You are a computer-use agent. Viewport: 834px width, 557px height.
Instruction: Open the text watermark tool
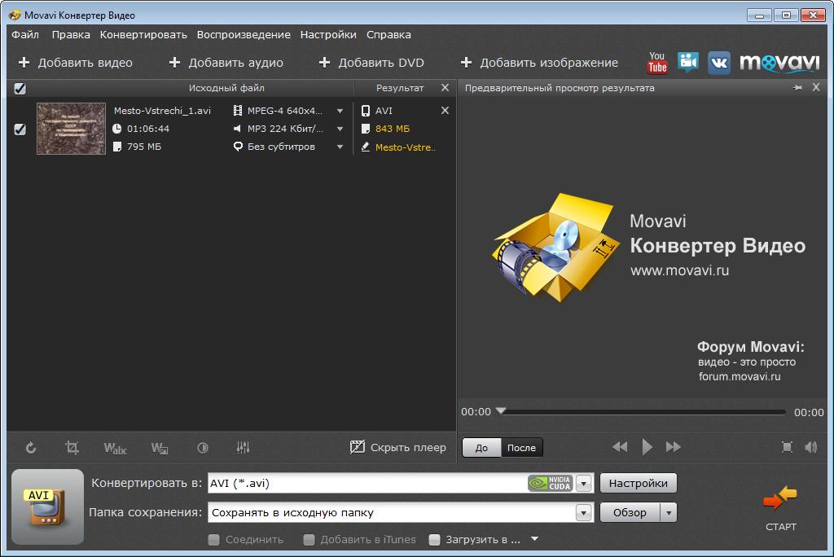click(x=116, y=447)
